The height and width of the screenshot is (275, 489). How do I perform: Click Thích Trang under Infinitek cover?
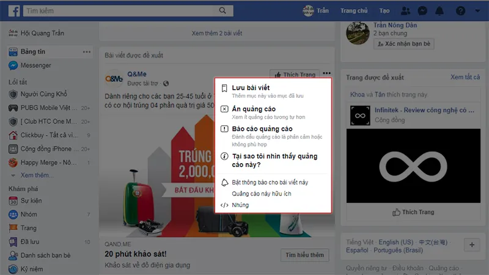413,212
